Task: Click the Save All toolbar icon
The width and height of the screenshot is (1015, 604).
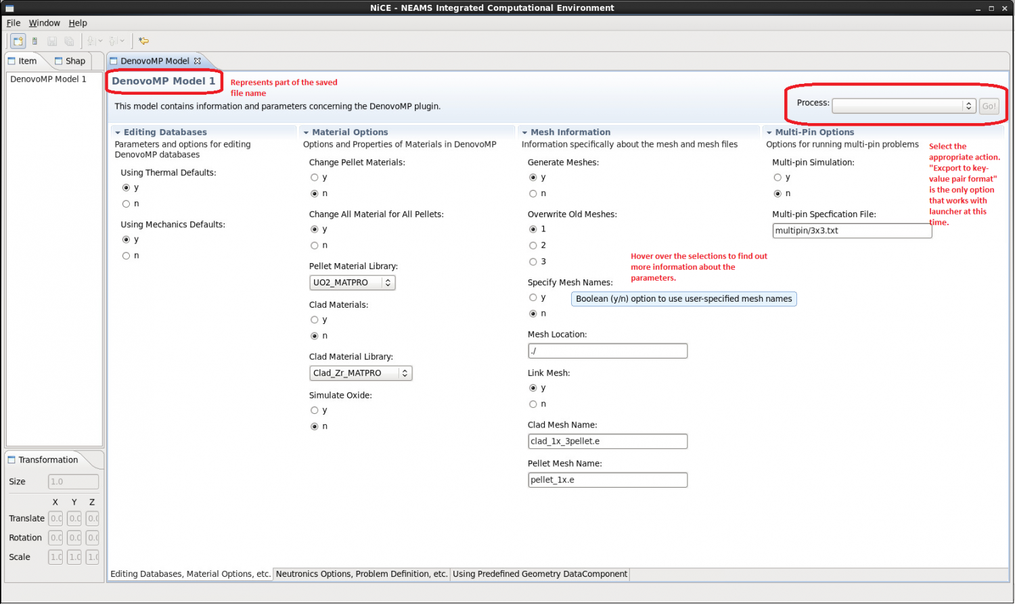Action: tap(69, 41)
